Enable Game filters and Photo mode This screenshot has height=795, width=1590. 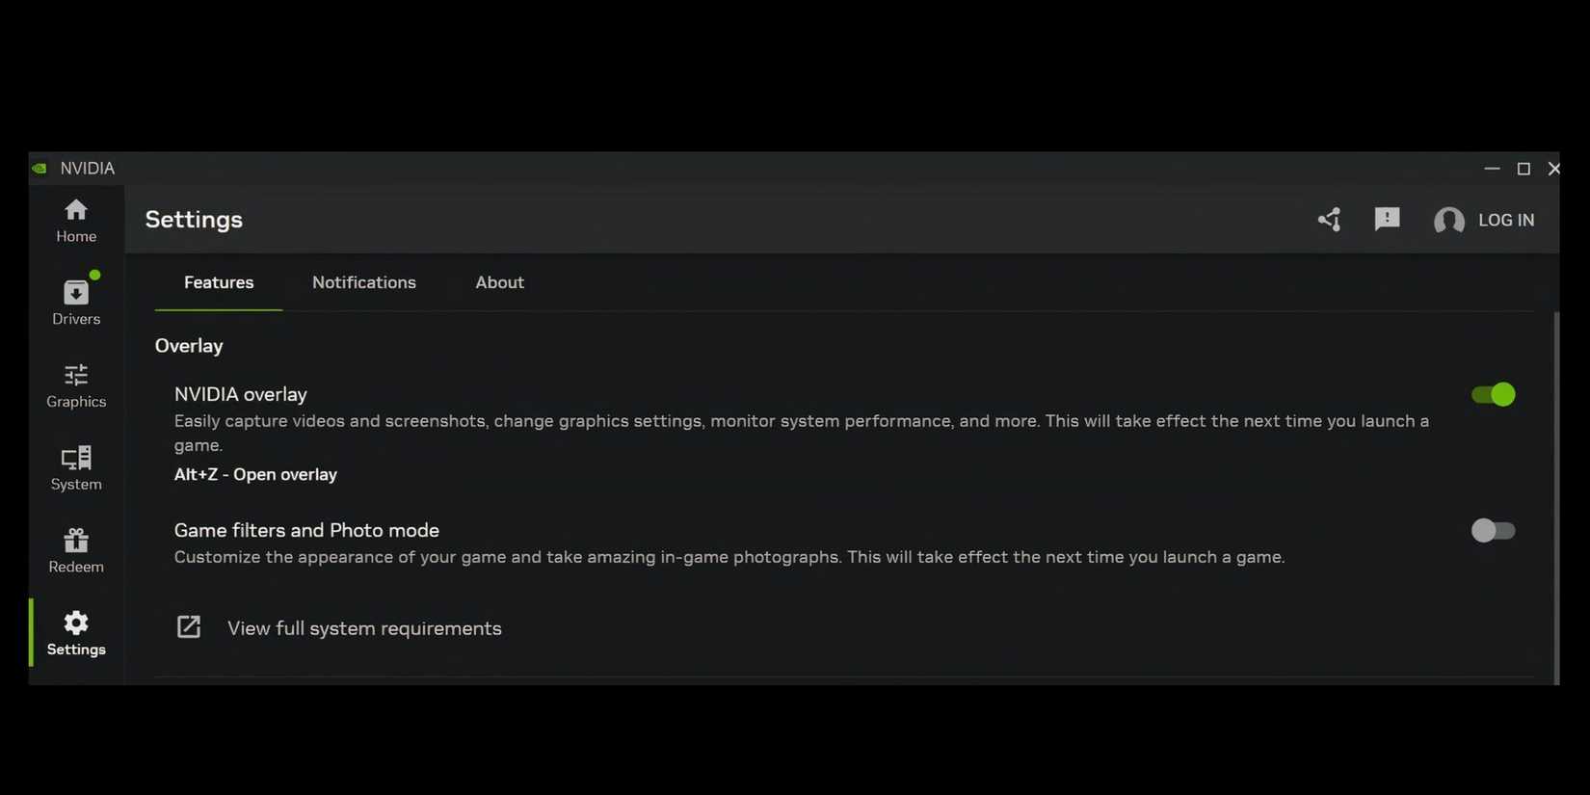point(1493,530)
